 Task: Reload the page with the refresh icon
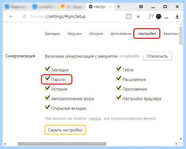click(x=24, y=17)
